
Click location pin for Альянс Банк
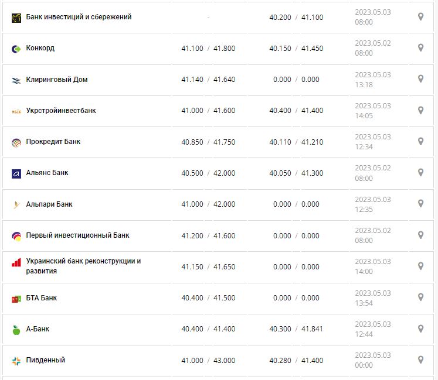tap(420, 173)
